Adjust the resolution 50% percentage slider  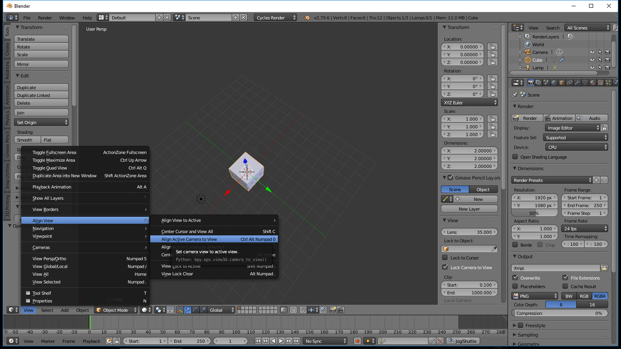click(534, 213)
